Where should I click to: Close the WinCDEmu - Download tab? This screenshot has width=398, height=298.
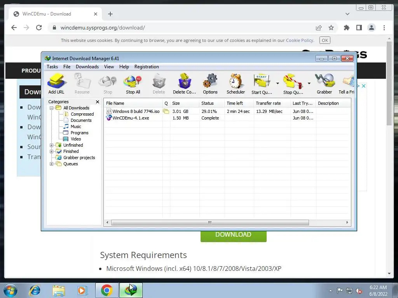click(96, 14)
